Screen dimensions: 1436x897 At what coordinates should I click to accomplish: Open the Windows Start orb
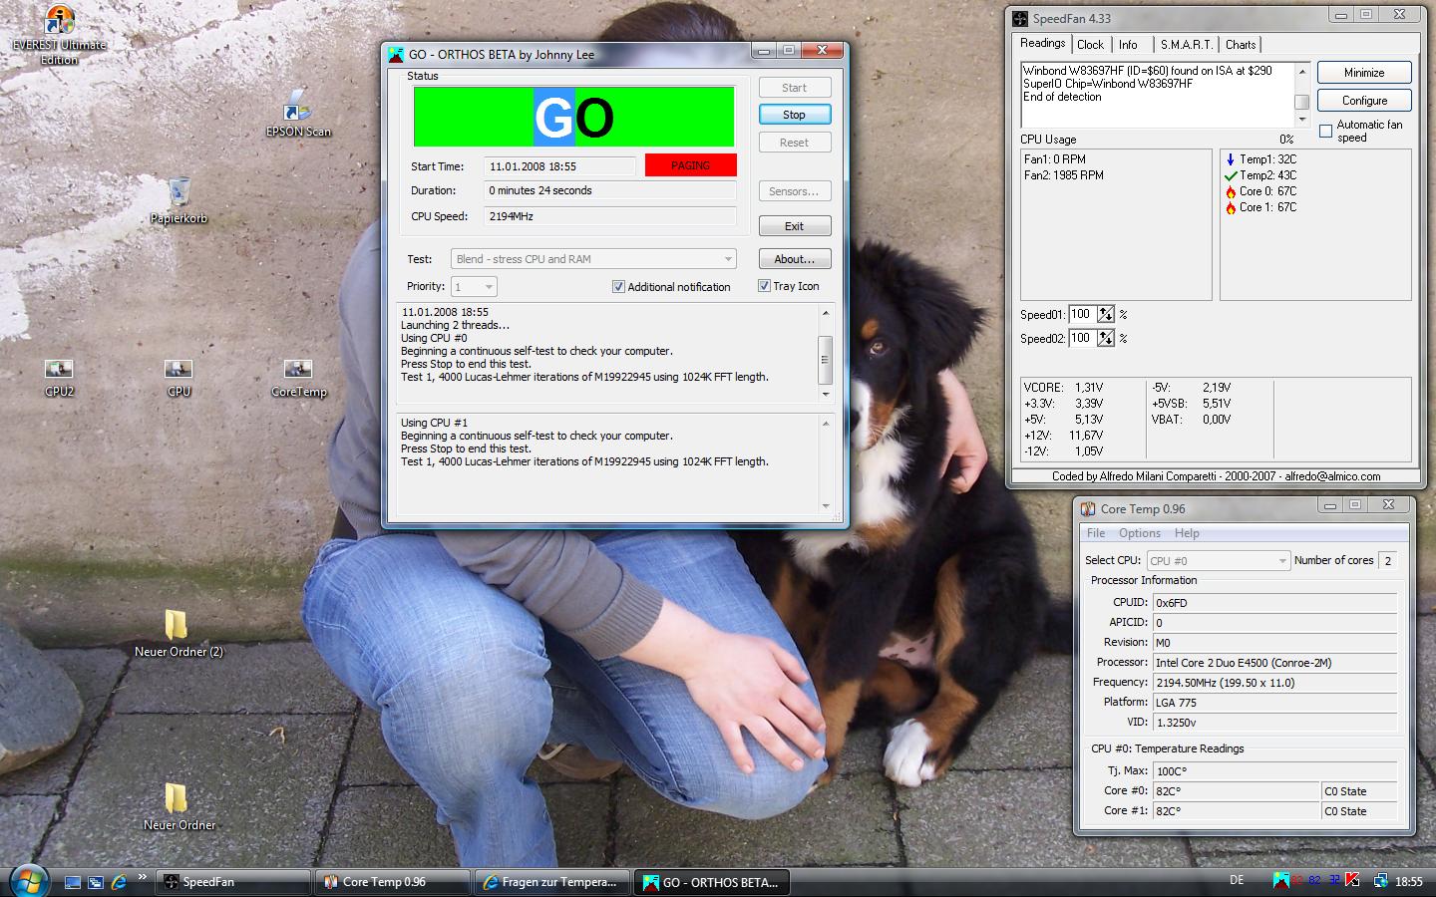[28, 881]
